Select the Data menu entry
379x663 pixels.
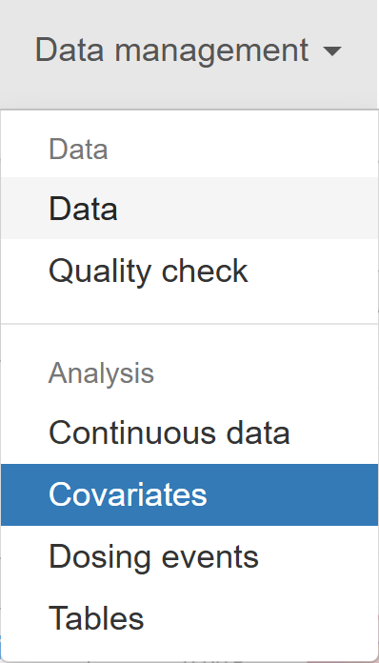(189, 209)
